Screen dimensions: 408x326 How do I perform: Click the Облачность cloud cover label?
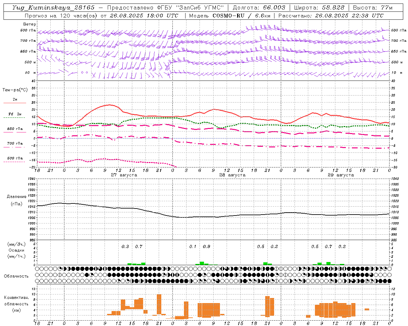click(x=17, y=276)
